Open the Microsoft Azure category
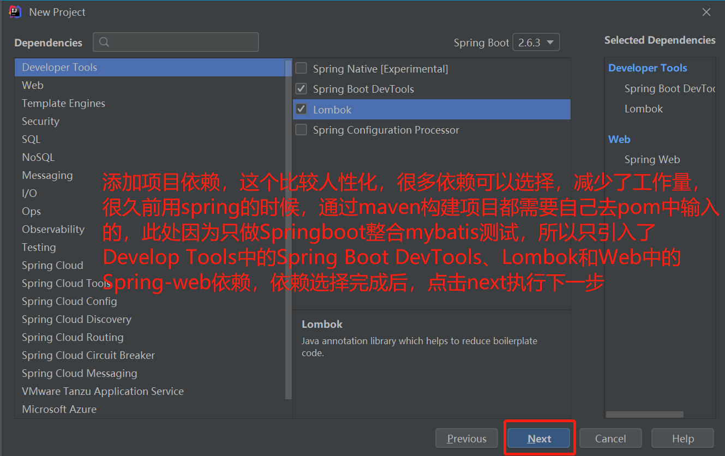 coord(150,409)
